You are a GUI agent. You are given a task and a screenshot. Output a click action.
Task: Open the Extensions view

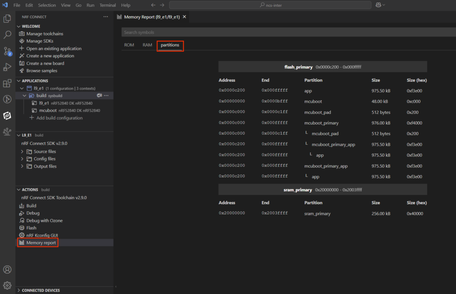pos(7,83)
